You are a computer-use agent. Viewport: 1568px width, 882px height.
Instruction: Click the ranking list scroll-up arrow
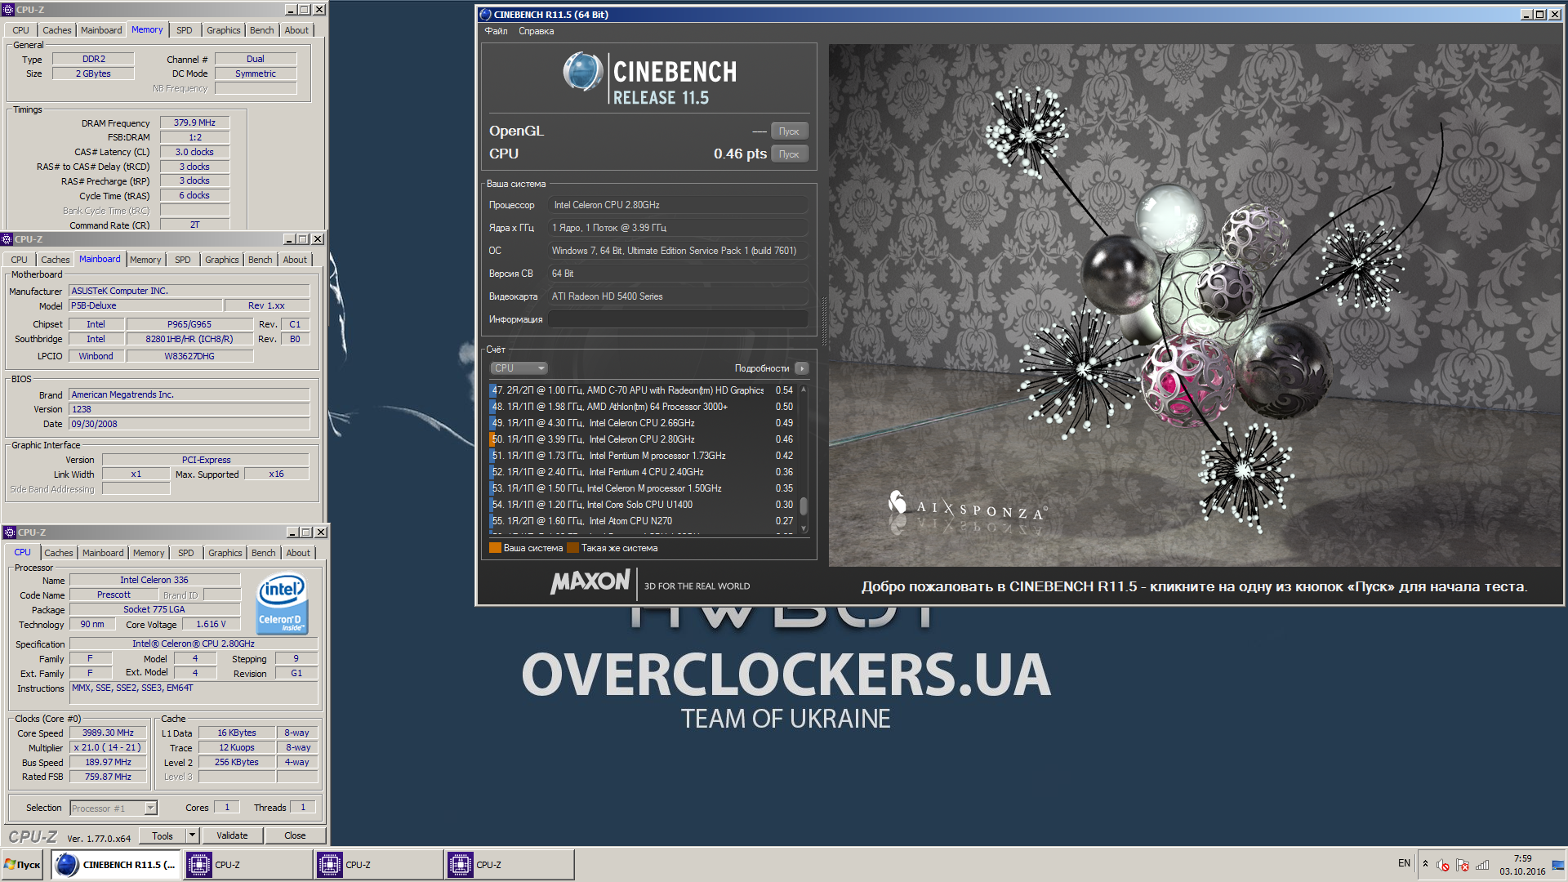click(x=804, y=390)
